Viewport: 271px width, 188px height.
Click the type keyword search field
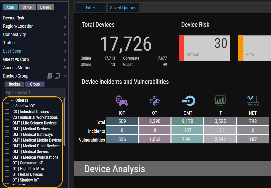point(36,93)
